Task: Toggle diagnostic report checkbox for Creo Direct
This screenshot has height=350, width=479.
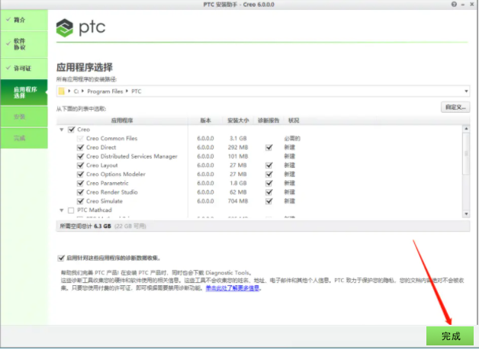Action: pyautogui.click(x=268, y=147)
